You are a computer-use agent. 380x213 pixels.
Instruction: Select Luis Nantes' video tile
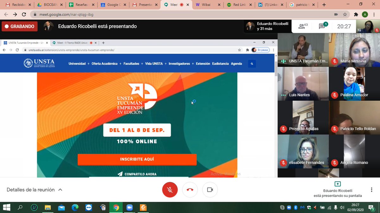point(303,84)
